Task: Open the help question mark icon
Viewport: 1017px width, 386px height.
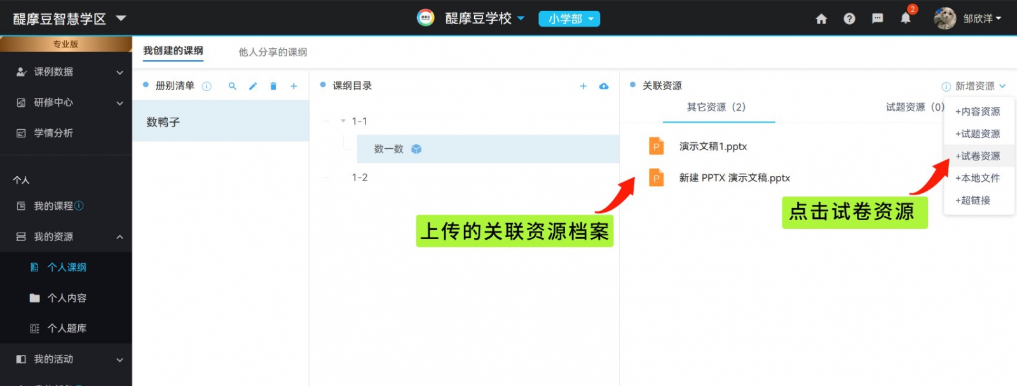Action: click(x=849, y=19)
